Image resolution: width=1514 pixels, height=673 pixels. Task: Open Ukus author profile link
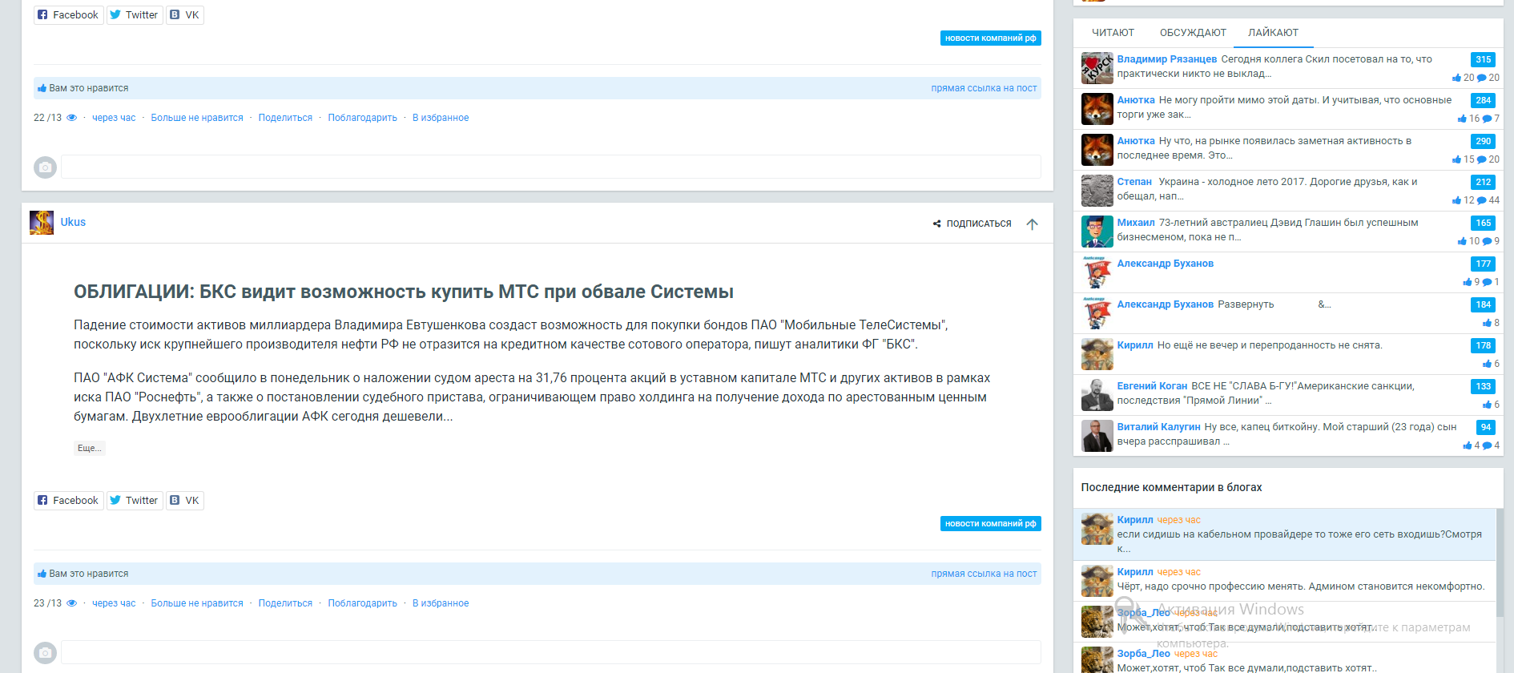pos(73,223)
